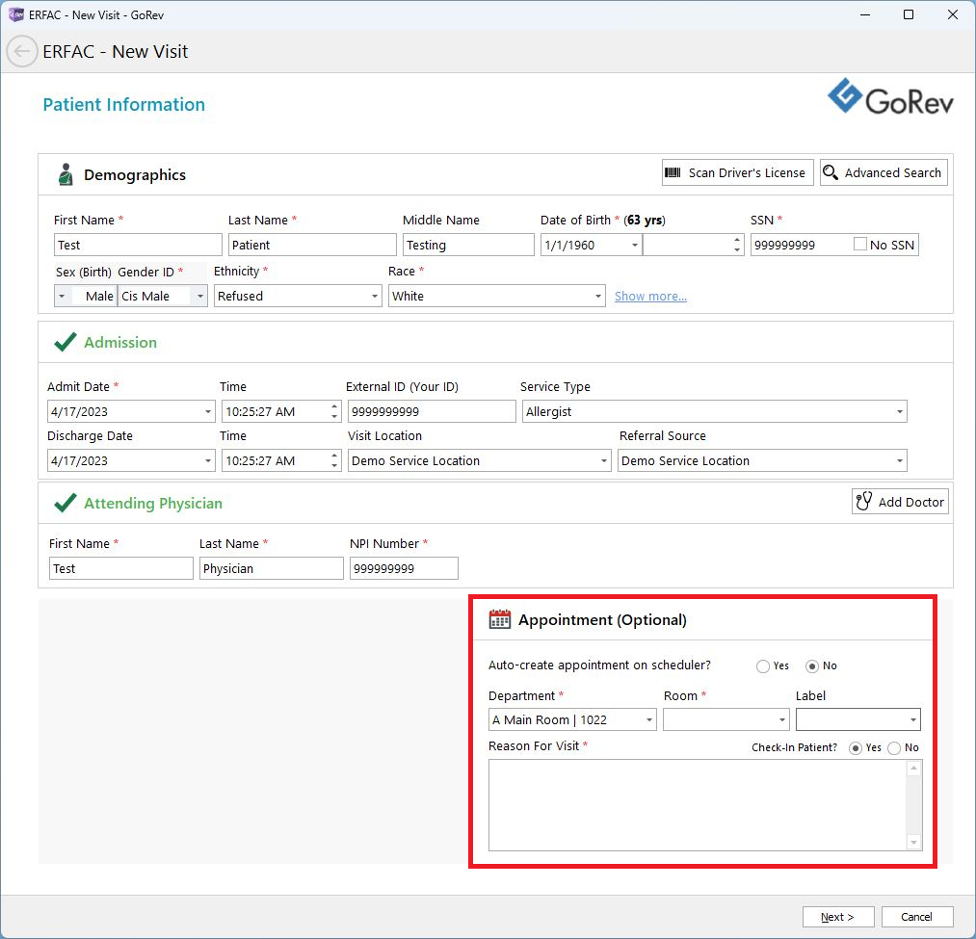Screen dimensions: 976x939
Task: Click the Admission green checkmark icon
Action: tap(66, 342)
